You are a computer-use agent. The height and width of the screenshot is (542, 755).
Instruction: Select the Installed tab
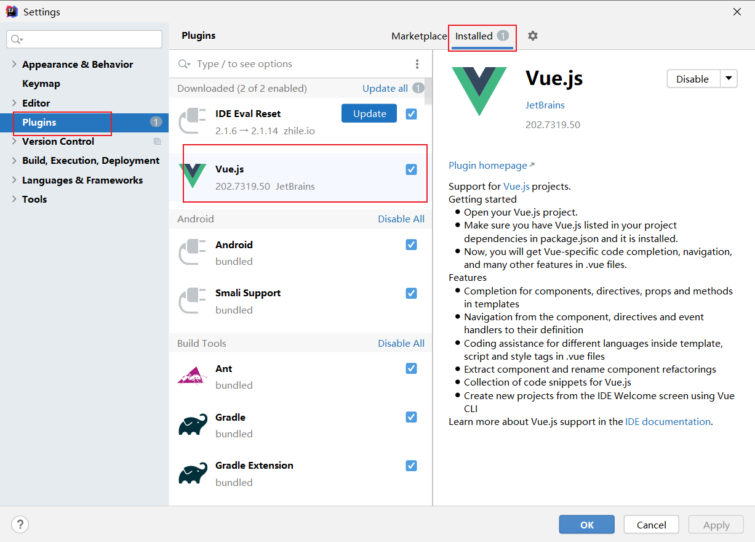click(474, 36)
